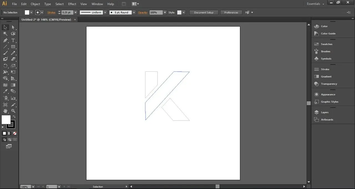
Task: Open the Arrange Documents dropdown
Action: click(x=135, y=4)
